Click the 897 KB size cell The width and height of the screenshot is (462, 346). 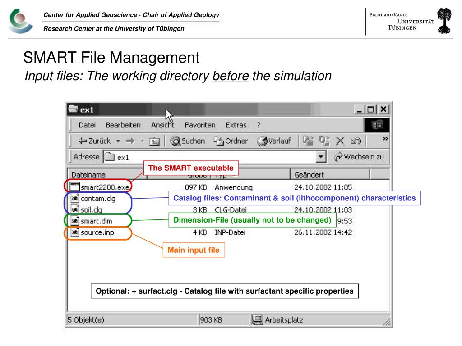pos(196,187)
